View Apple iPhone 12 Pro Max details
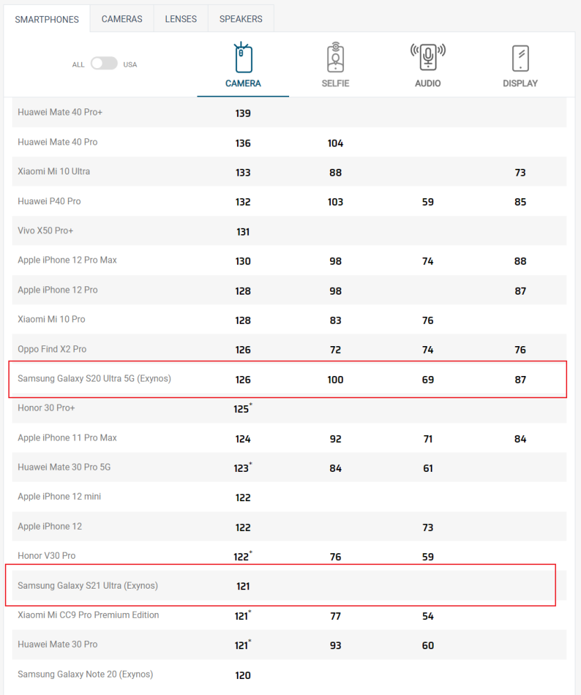Screen dimensions: 581x695 coord(67,260)
